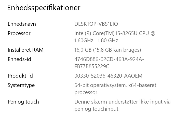Click the device ID line starting 4746D886
Screen dimensions: 176x115
109,59
